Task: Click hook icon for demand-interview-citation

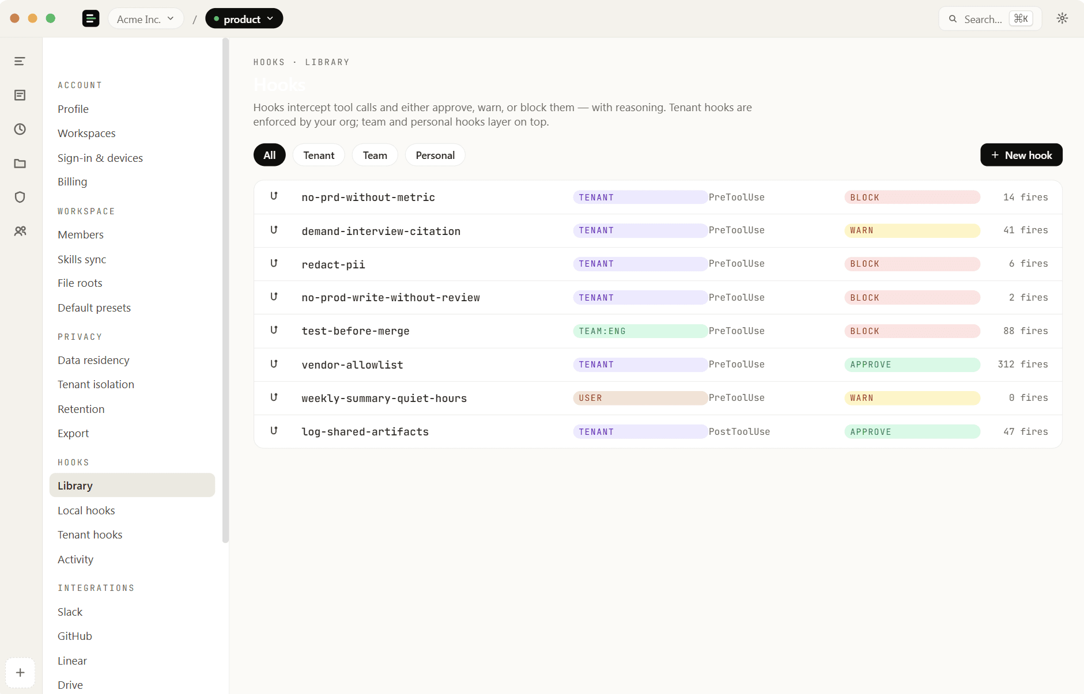Action: coord(274,230)
